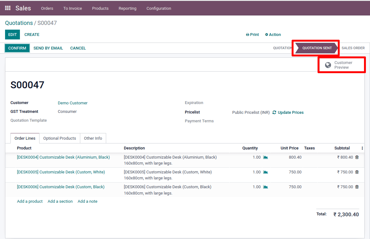This screenshot has height=239, width=370.
Task: Click the Total ₹ 2,300.40 value
Action: (346, 214)
